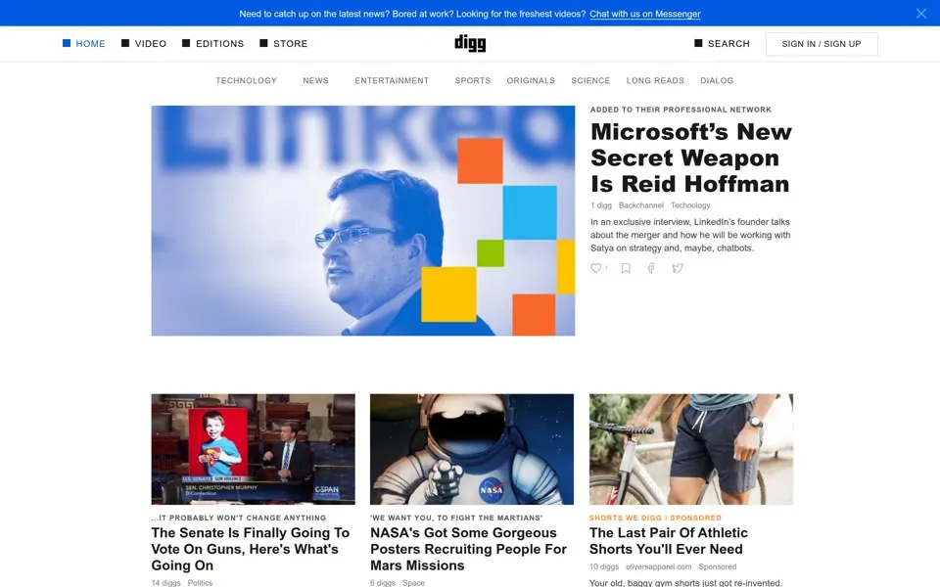Click Technology tag under Hoffman headline
Screen dimensions: 940x587
pos(690,205)
